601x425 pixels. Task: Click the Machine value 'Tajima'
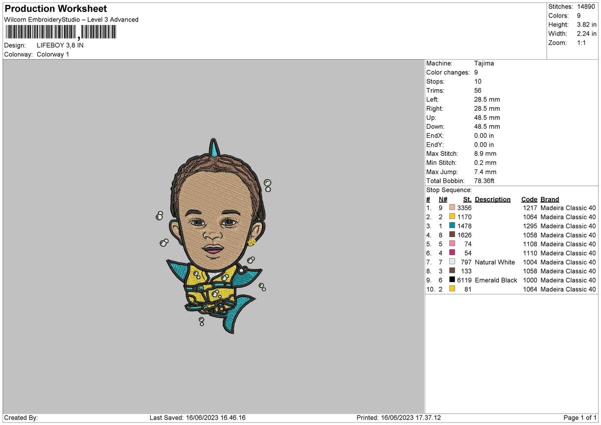484,64
